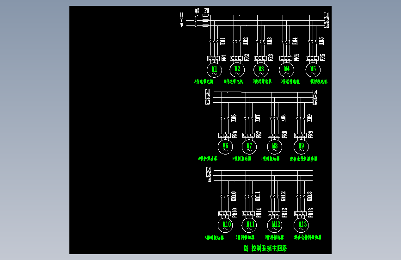Select the M12 motor symbol
The image size is (401, 260).
point(275,225)
